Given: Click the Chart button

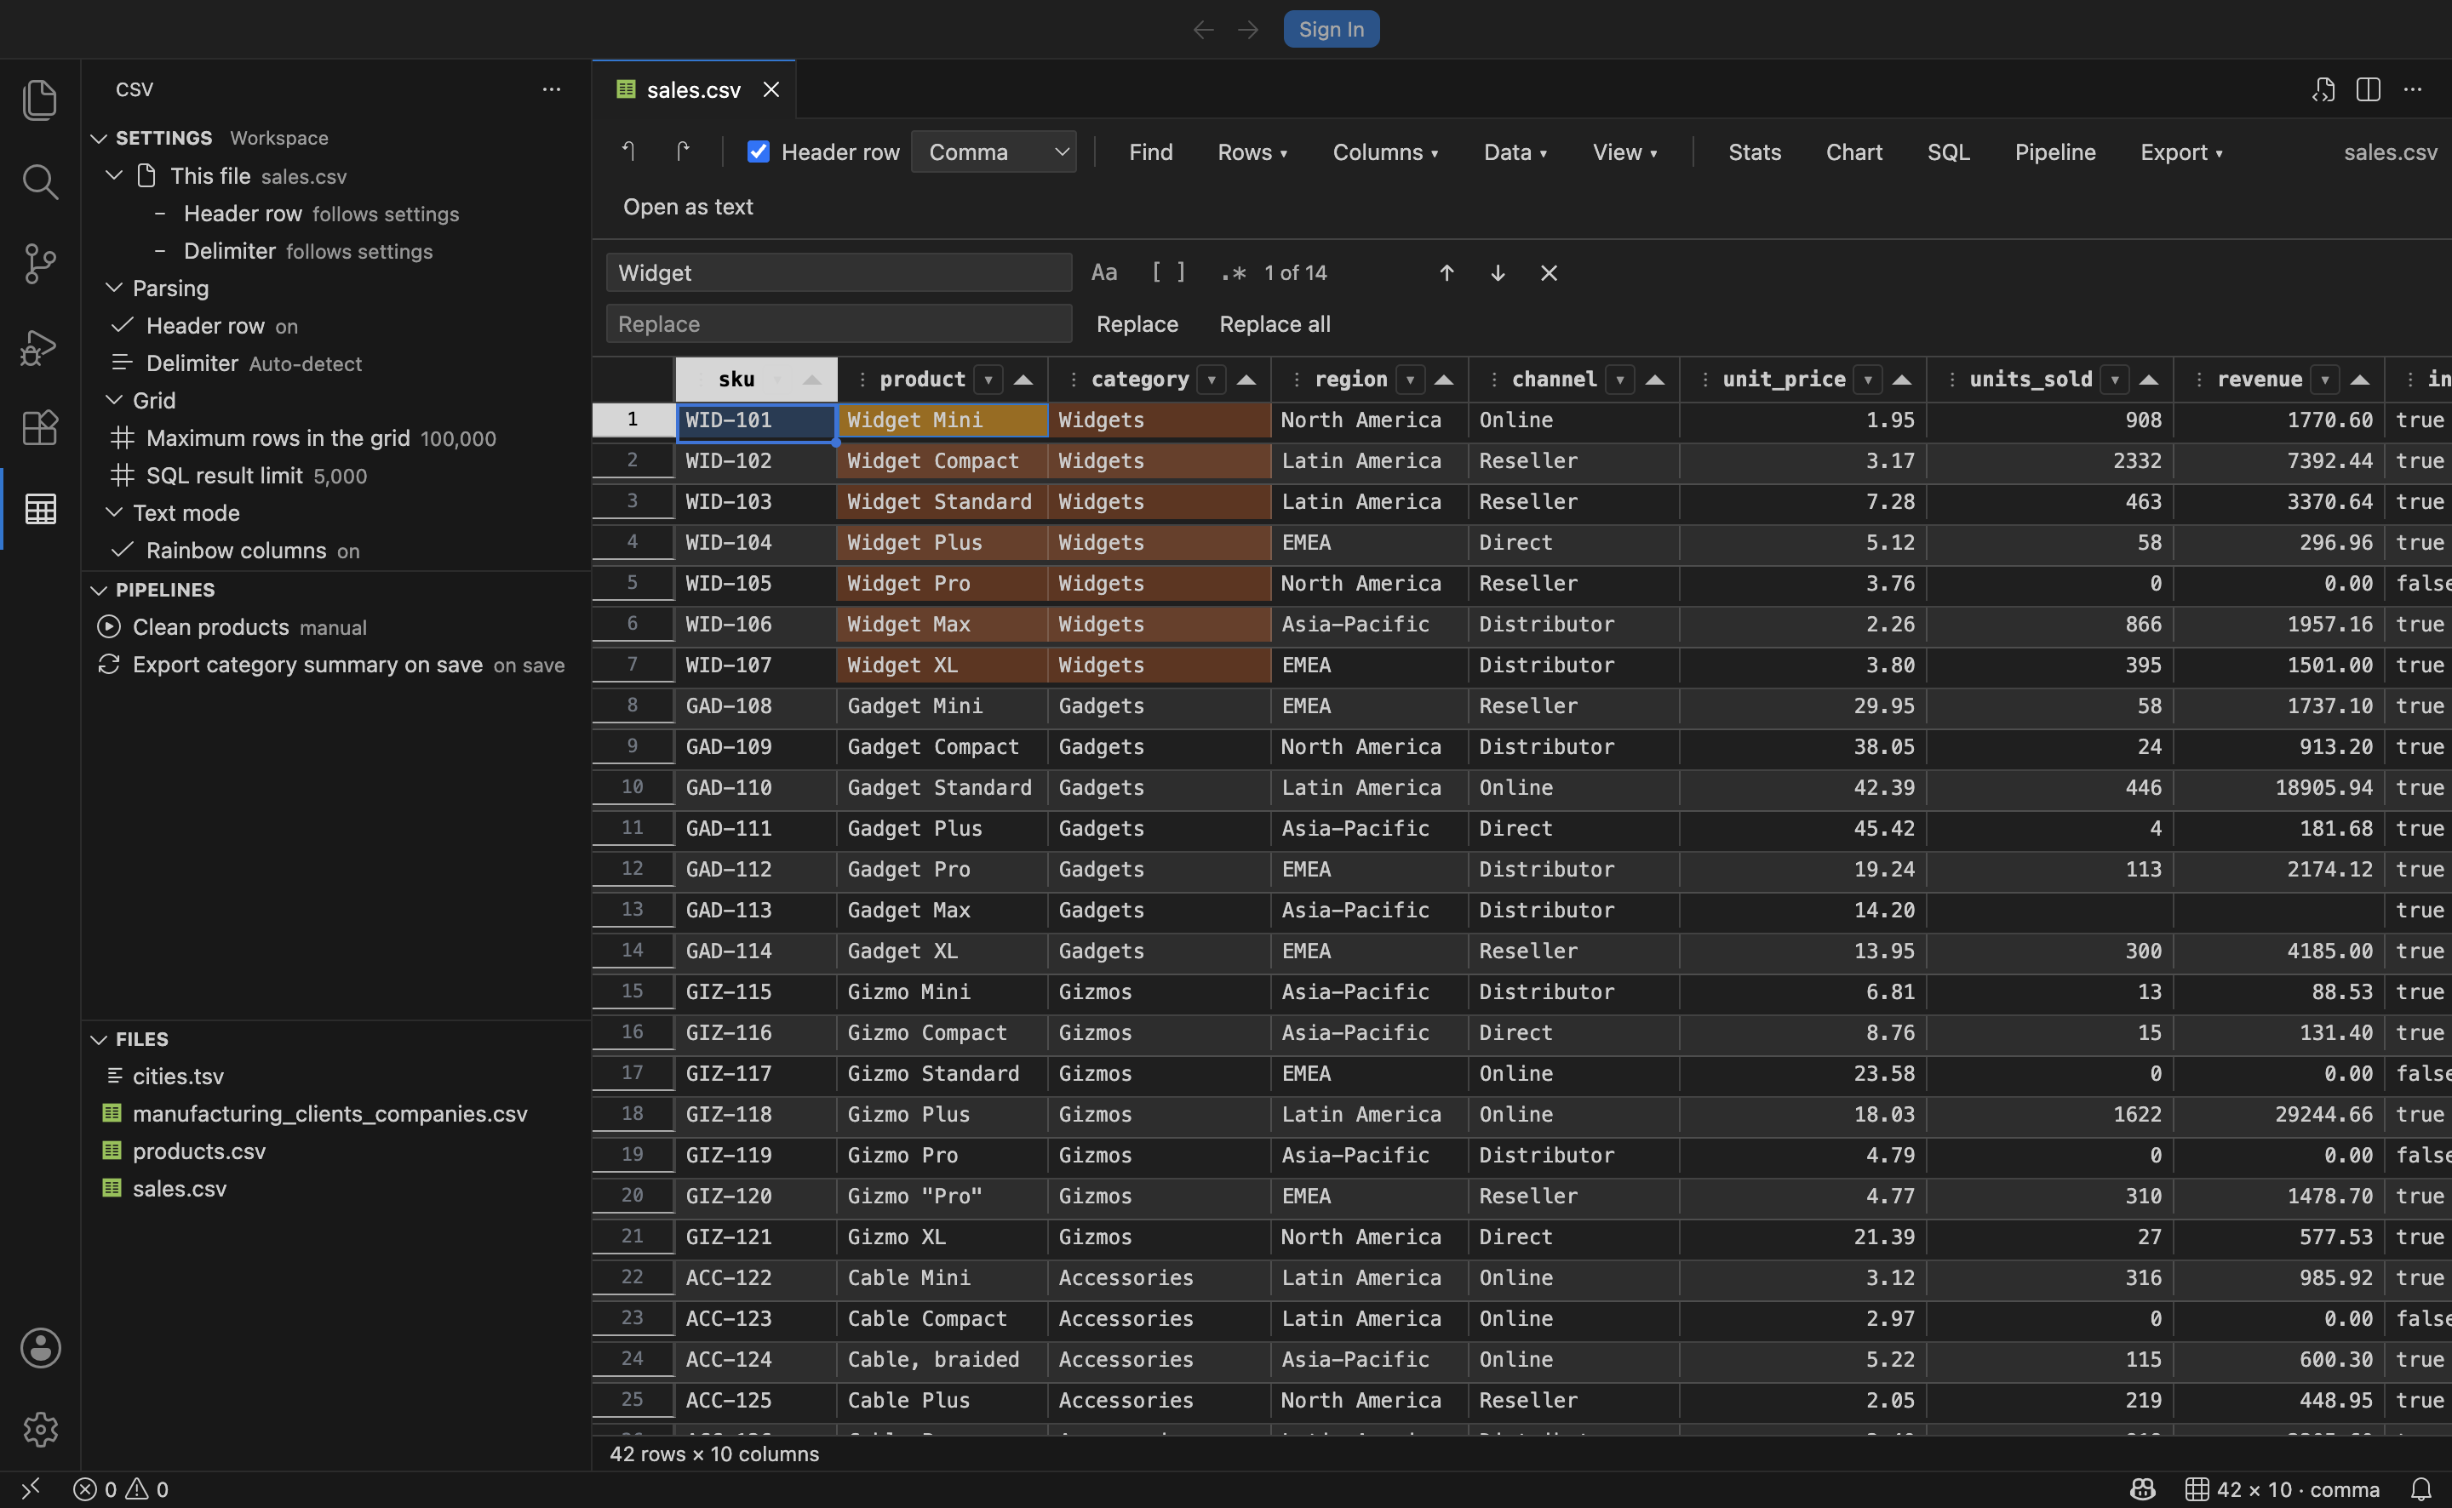Looking at the screenshot, I should (1853, 151).
